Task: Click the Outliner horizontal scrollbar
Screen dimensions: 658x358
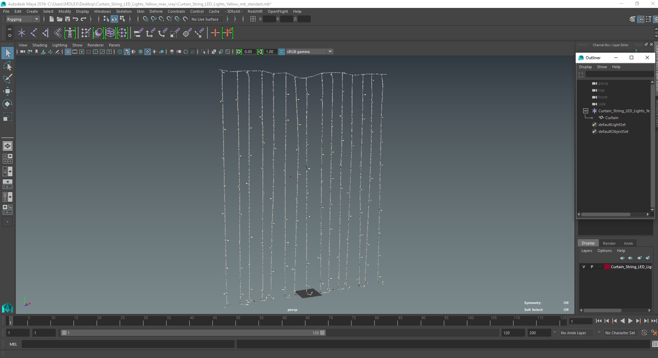Action: tap(606, 214)
